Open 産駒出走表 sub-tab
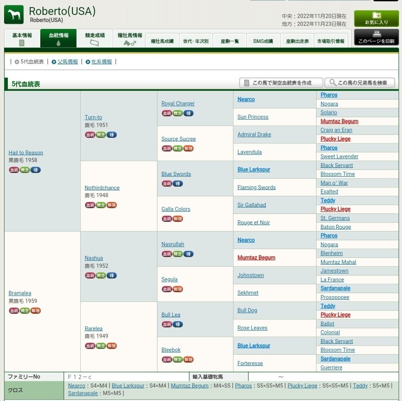Screen dimensions: 402x401 coord(297,41)
